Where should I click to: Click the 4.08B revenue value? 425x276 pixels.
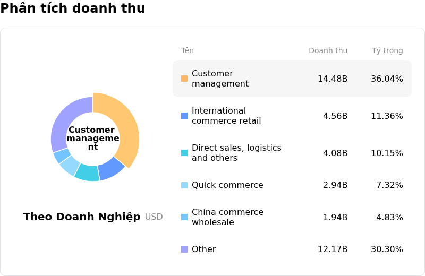pos(335,153)
